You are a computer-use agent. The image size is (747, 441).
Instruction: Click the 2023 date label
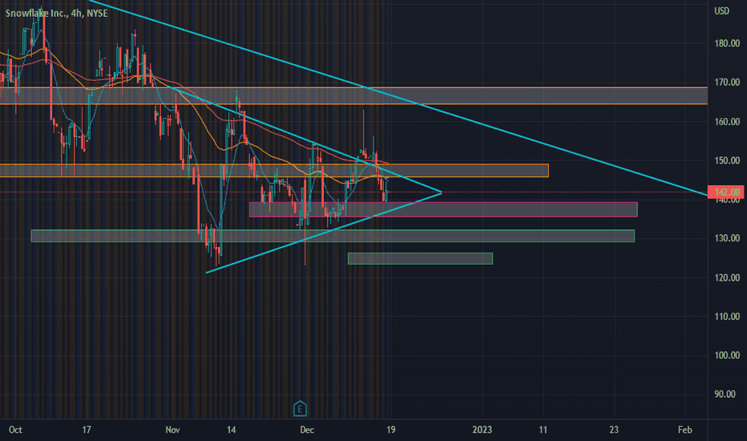point(483,430)
